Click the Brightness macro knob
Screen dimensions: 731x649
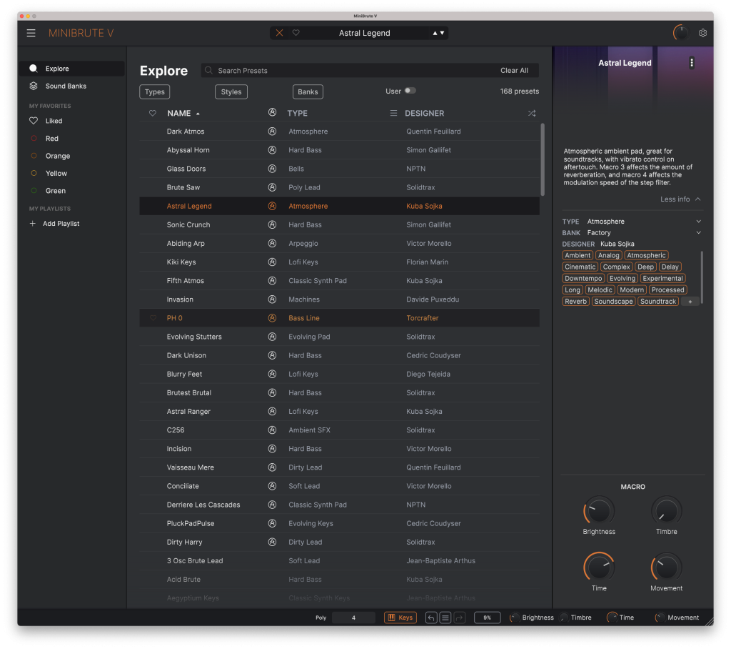598,511
